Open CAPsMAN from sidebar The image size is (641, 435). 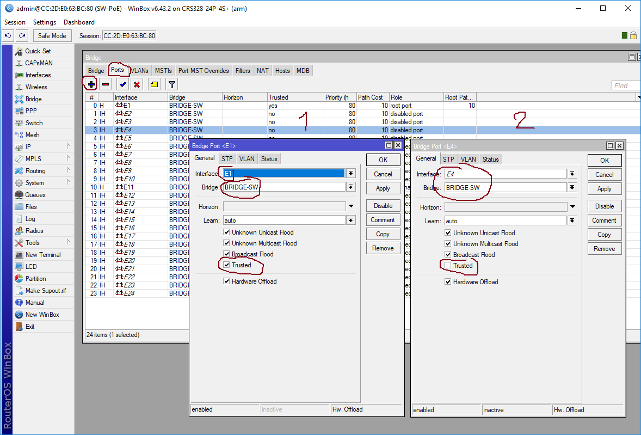39,63
